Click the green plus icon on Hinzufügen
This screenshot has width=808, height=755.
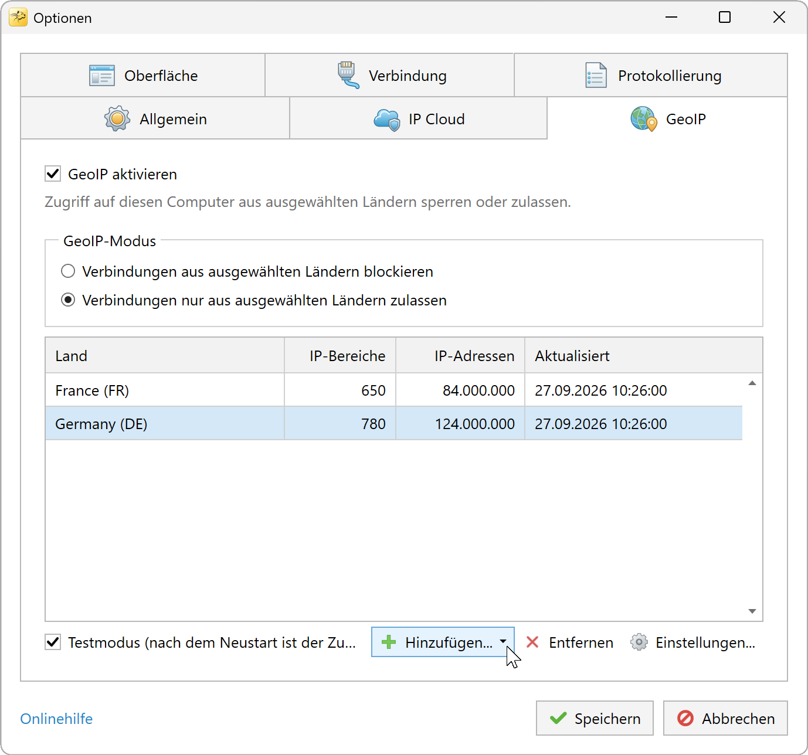coord(389,642)
